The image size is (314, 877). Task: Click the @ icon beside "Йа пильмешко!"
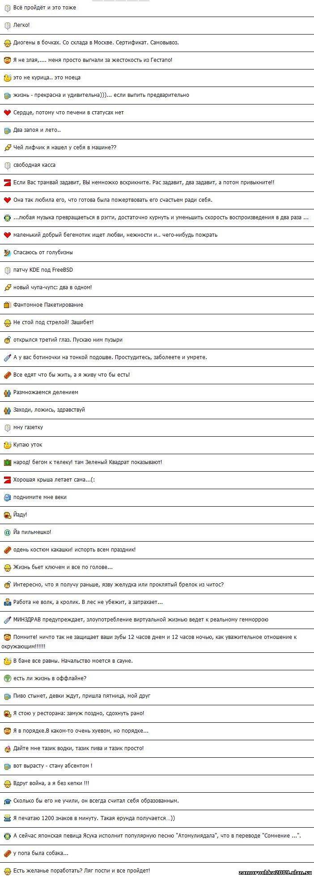tap(7, 532)
